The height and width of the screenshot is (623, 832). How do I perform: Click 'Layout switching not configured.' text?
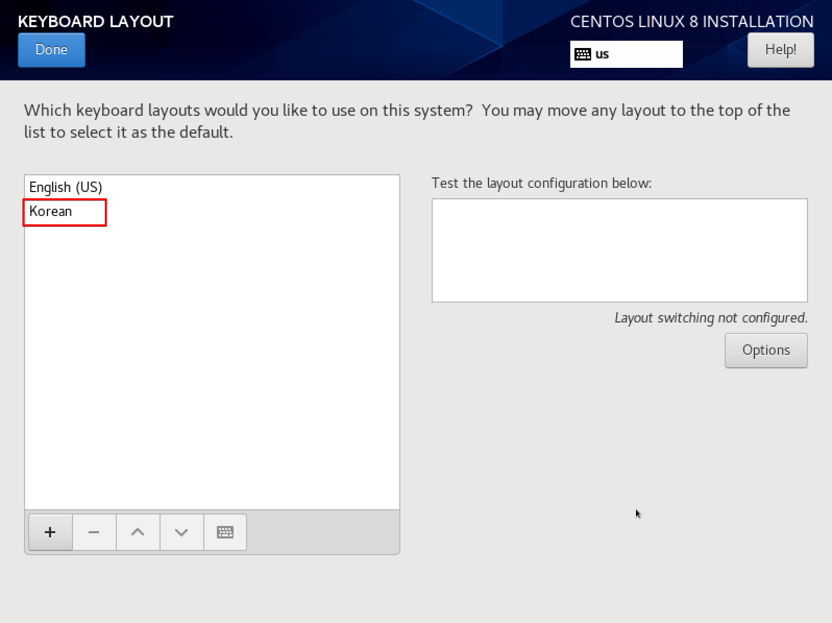pyautogui.click(x=711, y=318)
